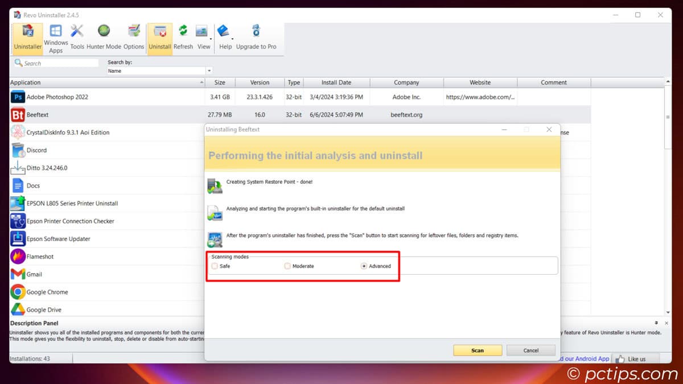Sort list by Install Date column

point(336,82)
